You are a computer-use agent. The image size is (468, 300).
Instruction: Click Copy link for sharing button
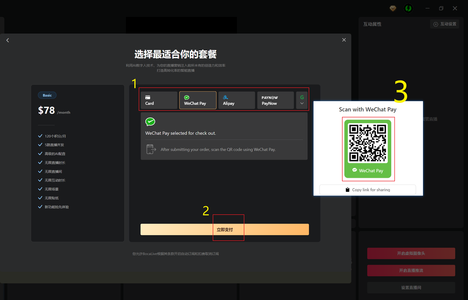tap(367, 190)
